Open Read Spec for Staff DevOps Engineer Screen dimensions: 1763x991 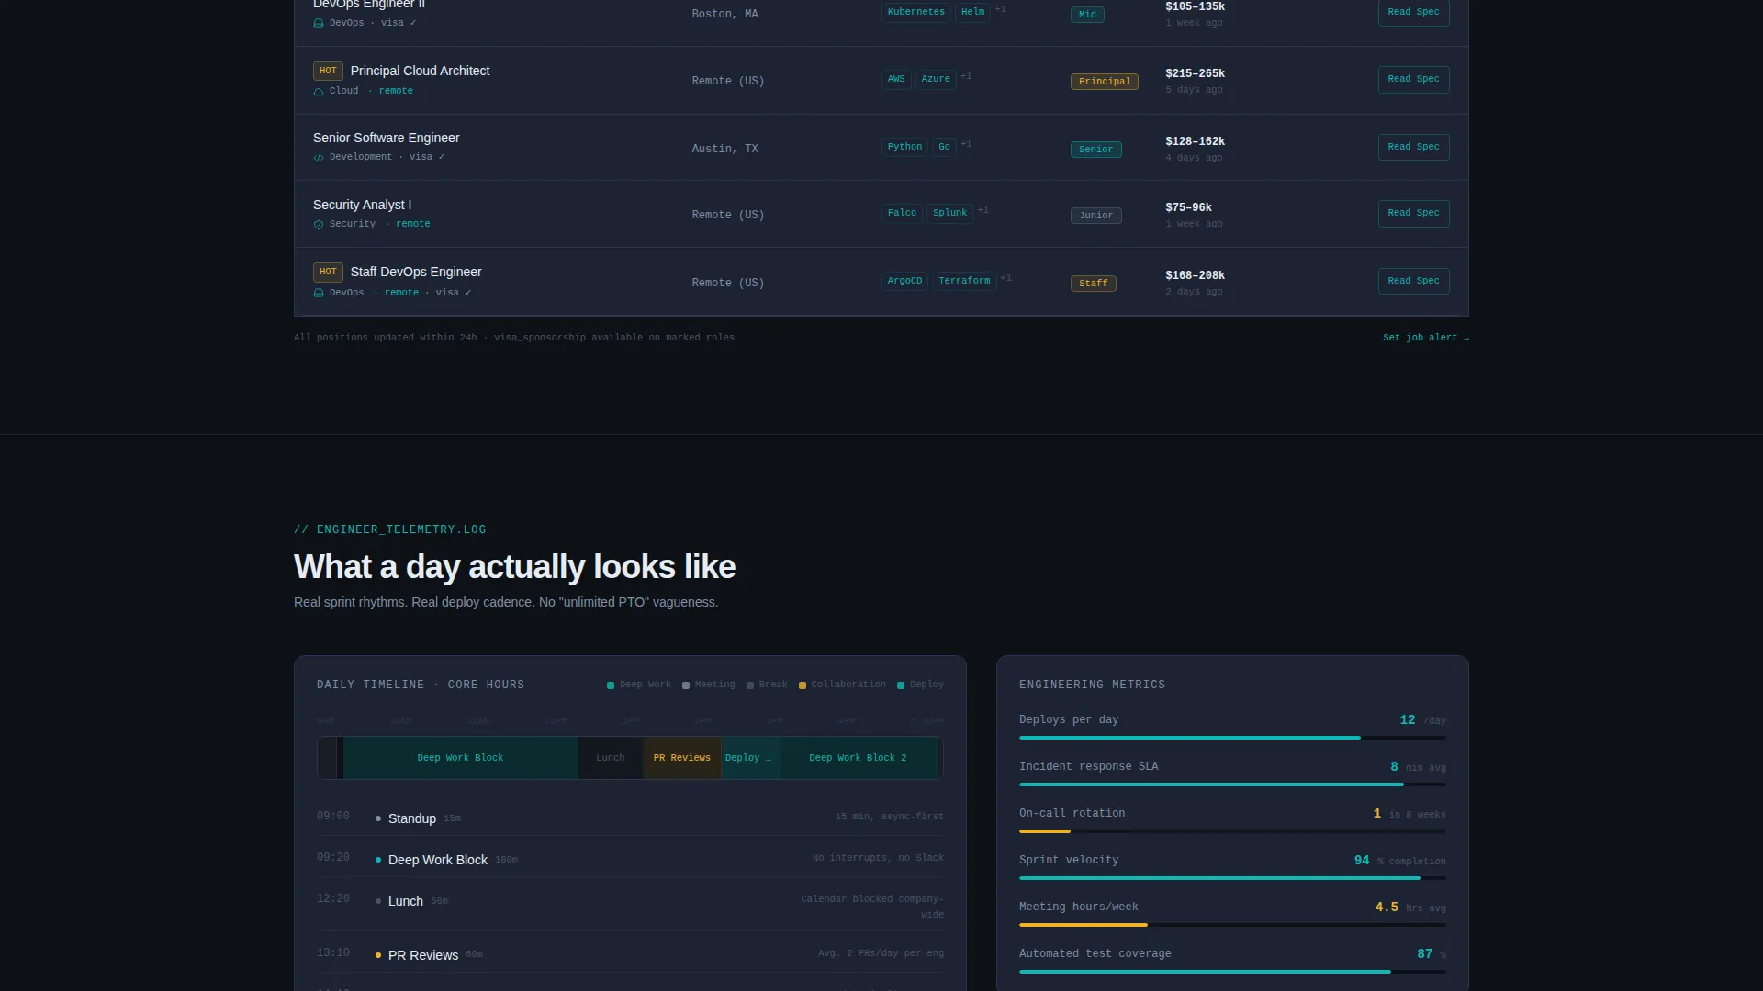1413,281
